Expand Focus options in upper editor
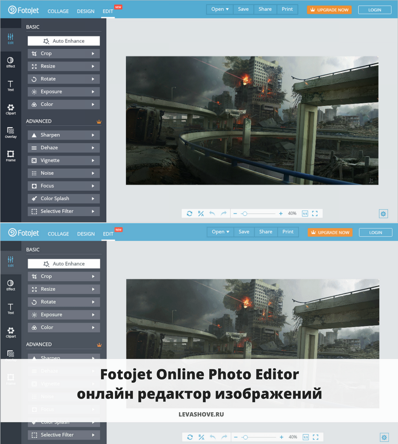This screenshot has width=398, height=444. [64, 186]
